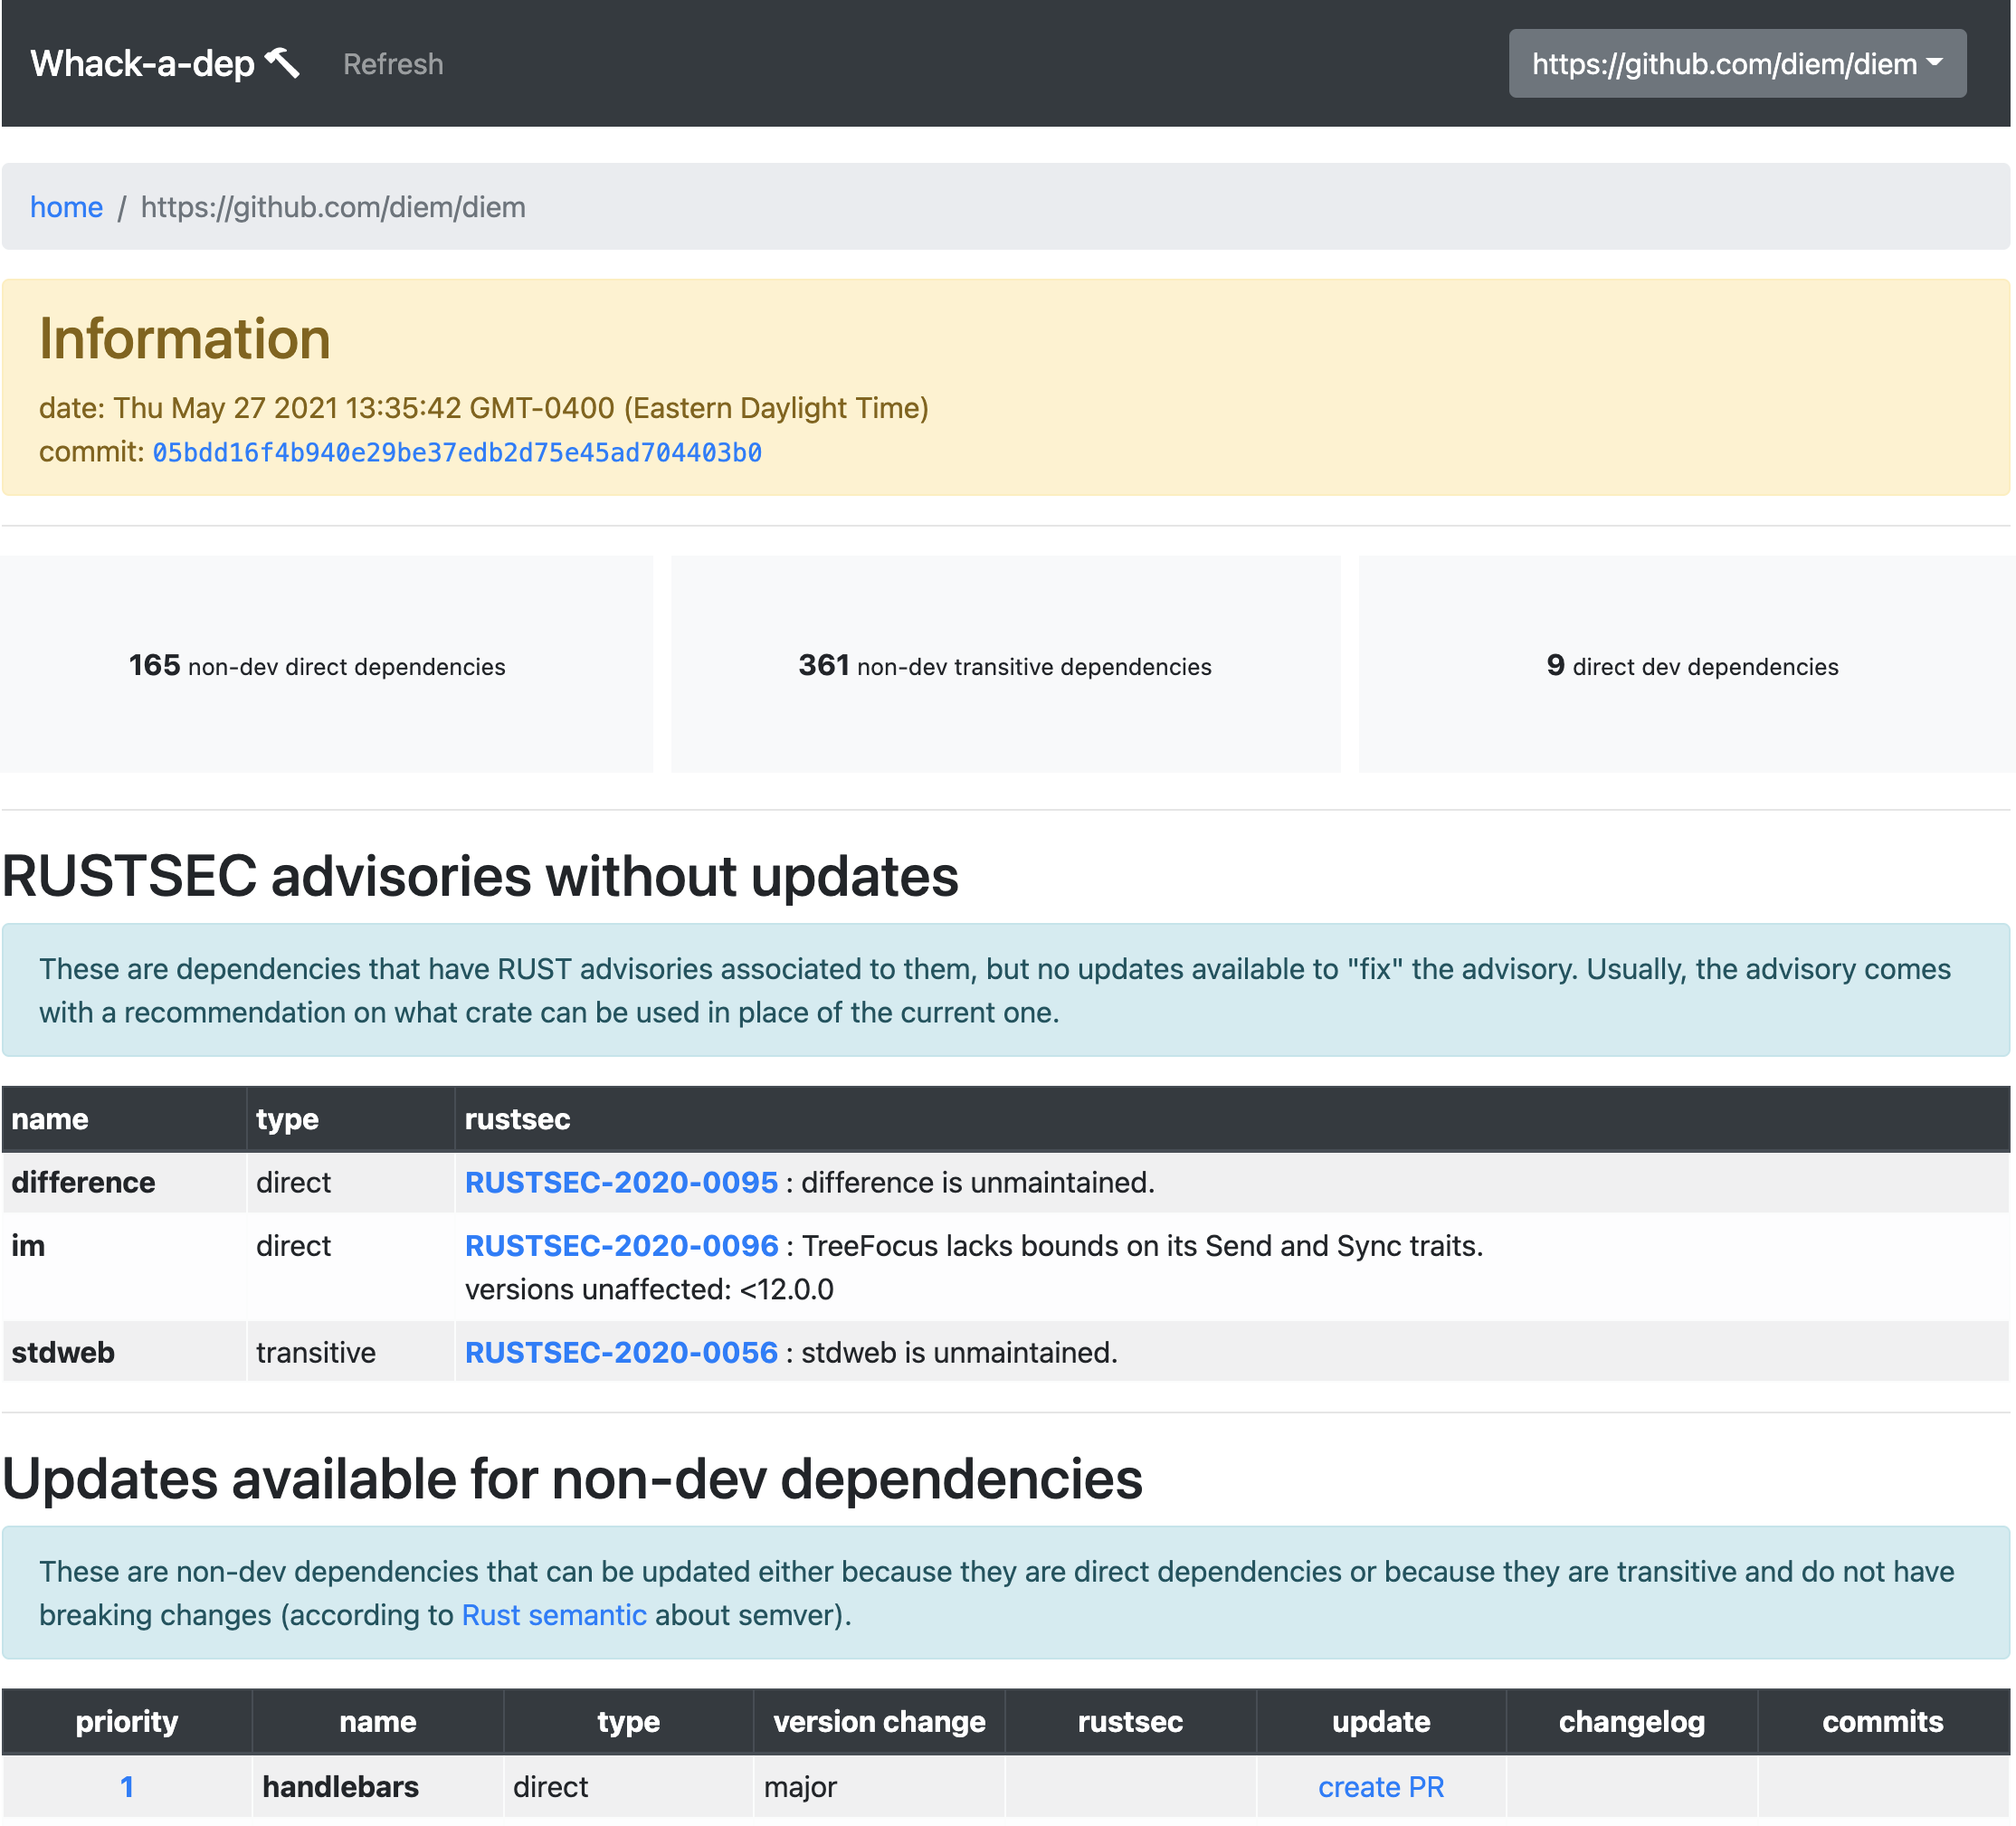Select the 165 non-dev direct dependencies card

(318, 665)
